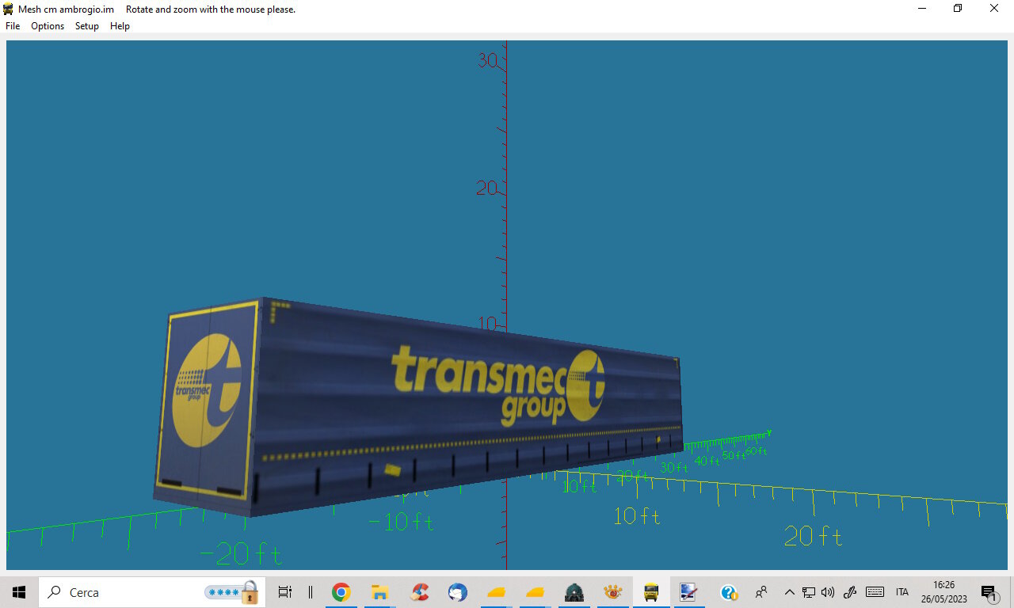Open the XnView eye icon in taskbar
The image size is (1014, 608).
[612, 592]
